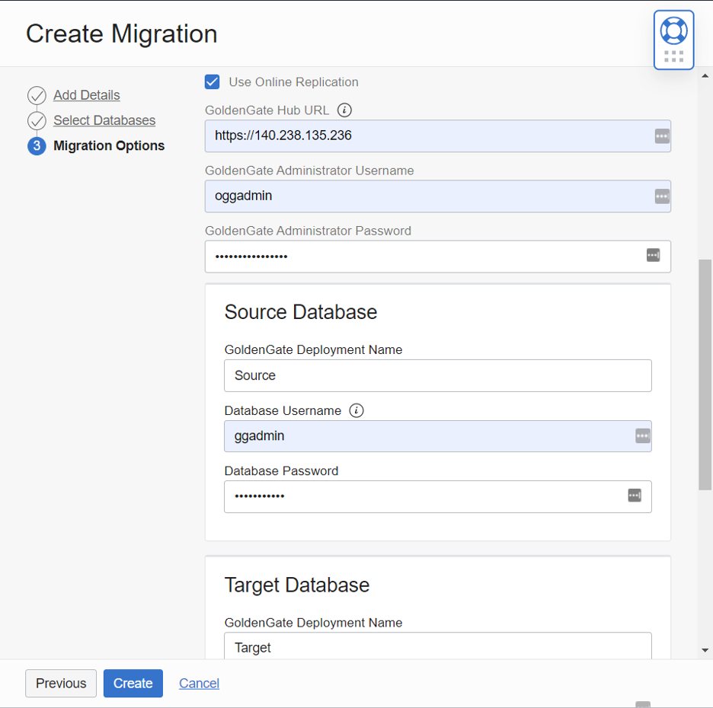
Task: Click the Source Database heading
Action: (301, 312)
